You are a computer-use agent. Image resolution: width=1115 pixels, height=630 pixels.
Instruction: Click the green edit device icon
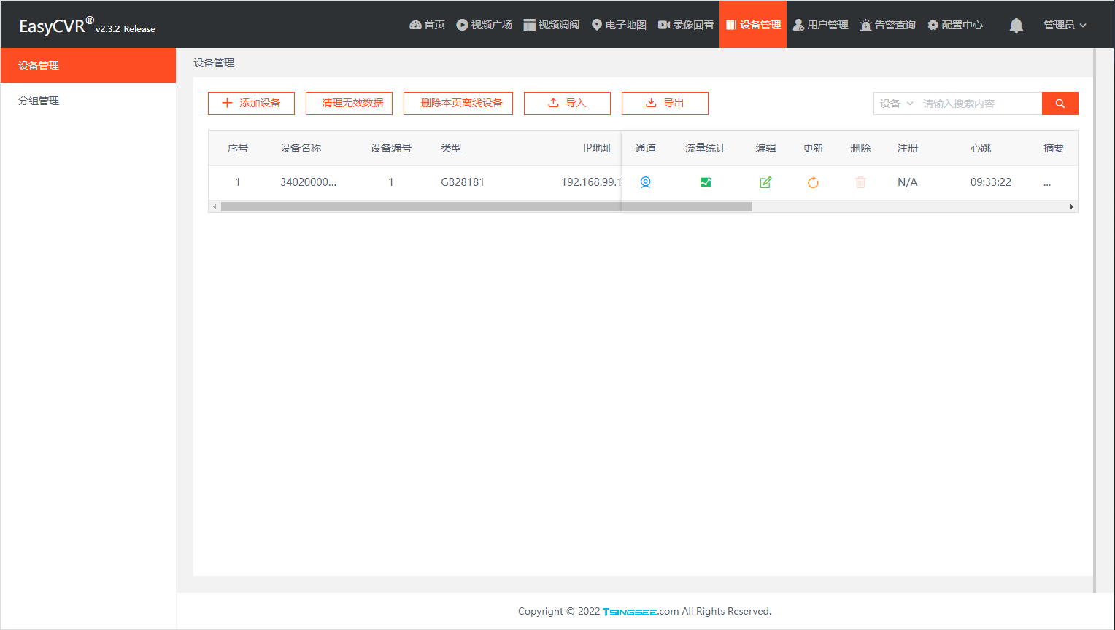(765, 182)
